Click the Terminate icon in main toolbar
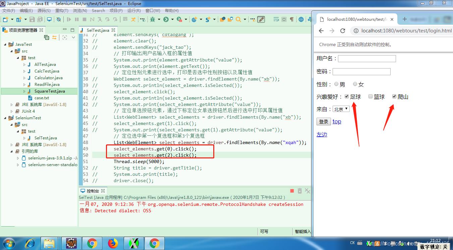 click(84, 19)
